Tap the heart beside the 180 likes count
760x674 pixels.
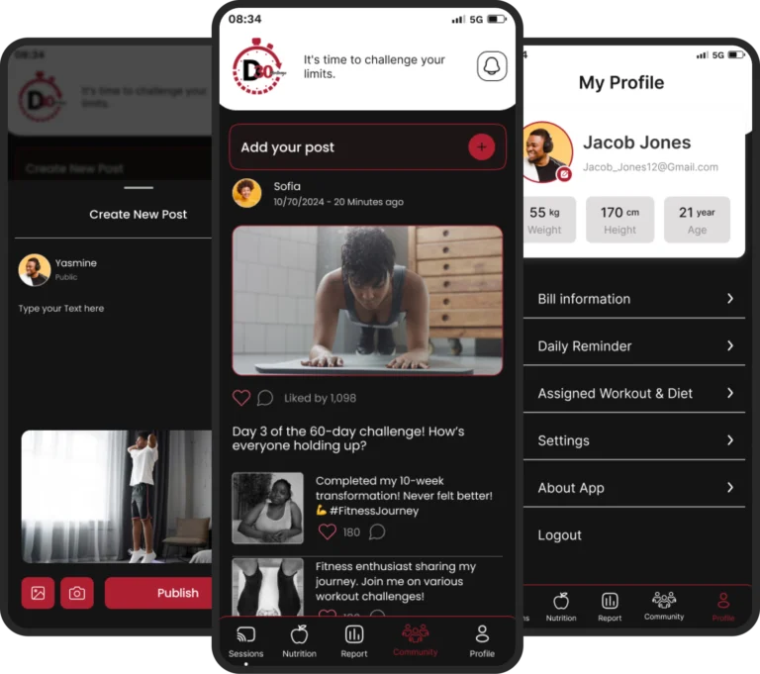pos(328,531)
